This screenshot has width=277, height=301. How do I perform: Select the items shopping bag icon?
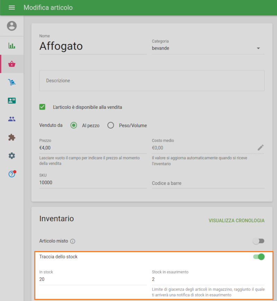tap(11, 64)
